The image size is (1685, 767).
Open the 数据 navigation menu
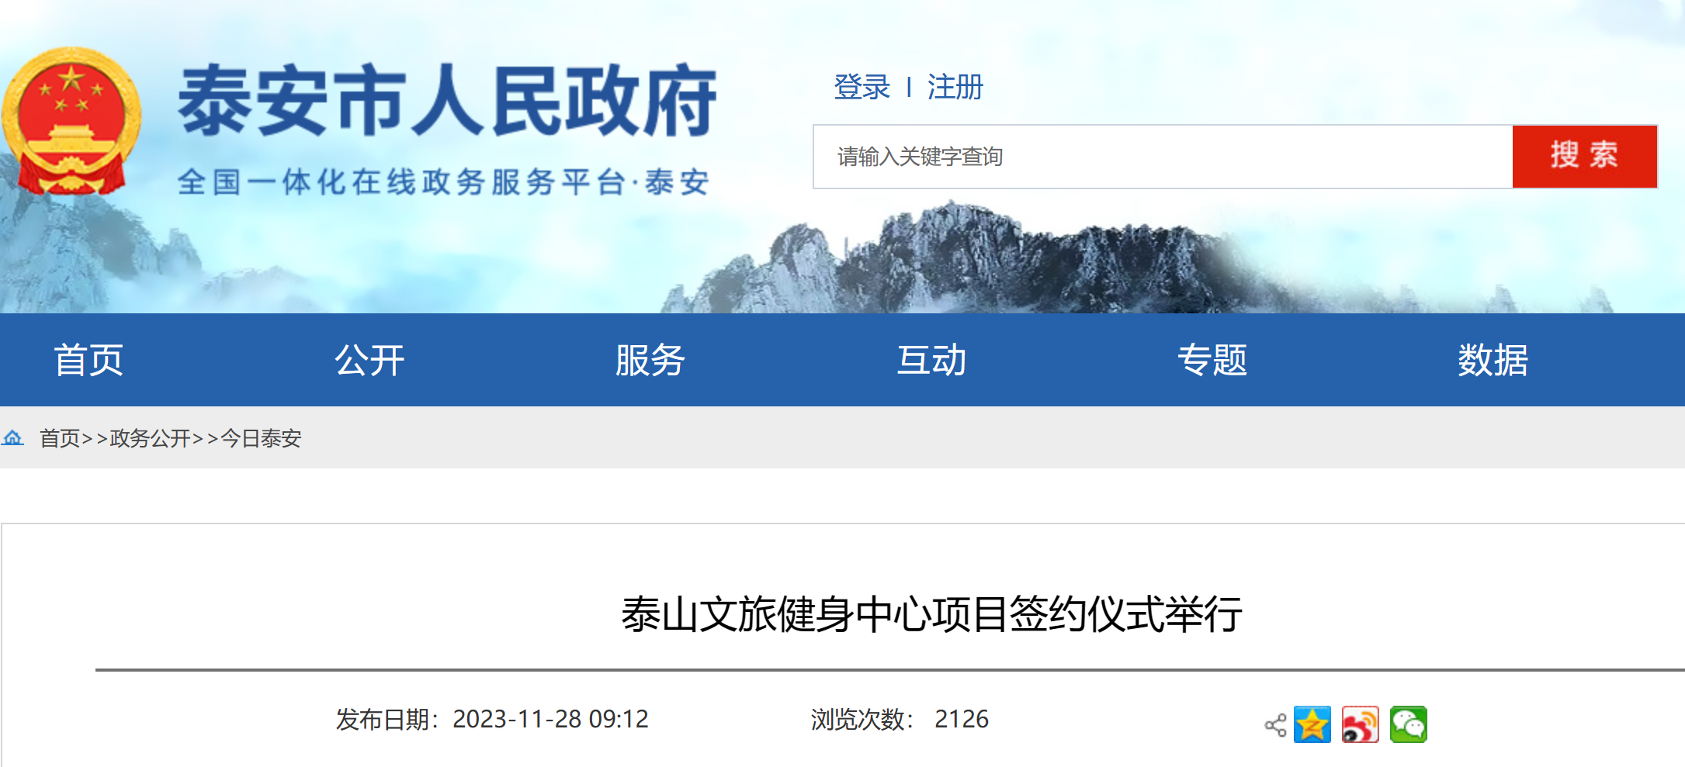coord(1493,360)
